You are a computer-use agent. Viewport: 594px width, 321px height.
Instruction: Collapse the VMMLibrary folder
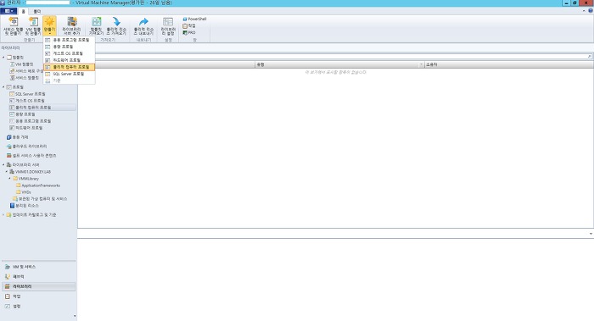pos(9,179)
